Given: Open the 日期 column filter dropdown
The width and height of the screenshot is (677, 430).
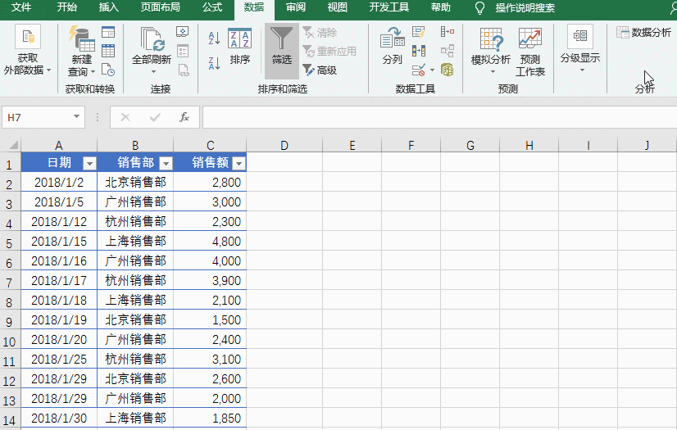Looking at the screenshot, I should (x=89, y=164).
